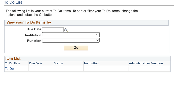Click the Institution column header in table

pyautogui.click(x=91, y=63)
